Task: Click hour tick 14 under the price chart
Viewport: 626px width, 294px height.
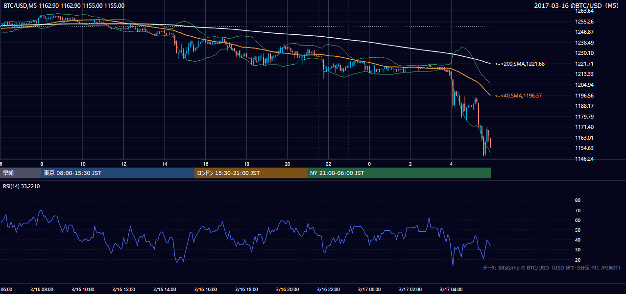Action: click(165, 164)
